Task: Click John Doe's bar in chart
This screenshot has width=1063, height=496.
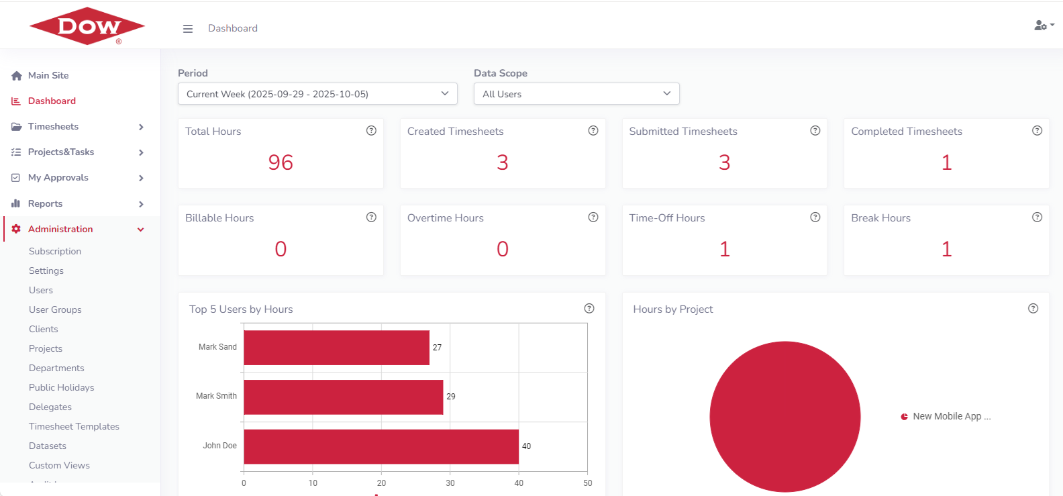Action: (381, 446)
